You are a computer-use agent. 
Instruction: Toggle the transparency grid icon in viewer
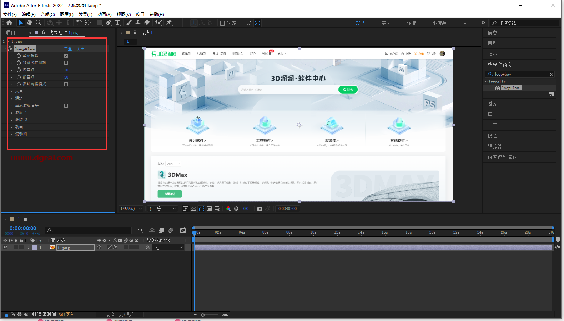coord(193,209)
